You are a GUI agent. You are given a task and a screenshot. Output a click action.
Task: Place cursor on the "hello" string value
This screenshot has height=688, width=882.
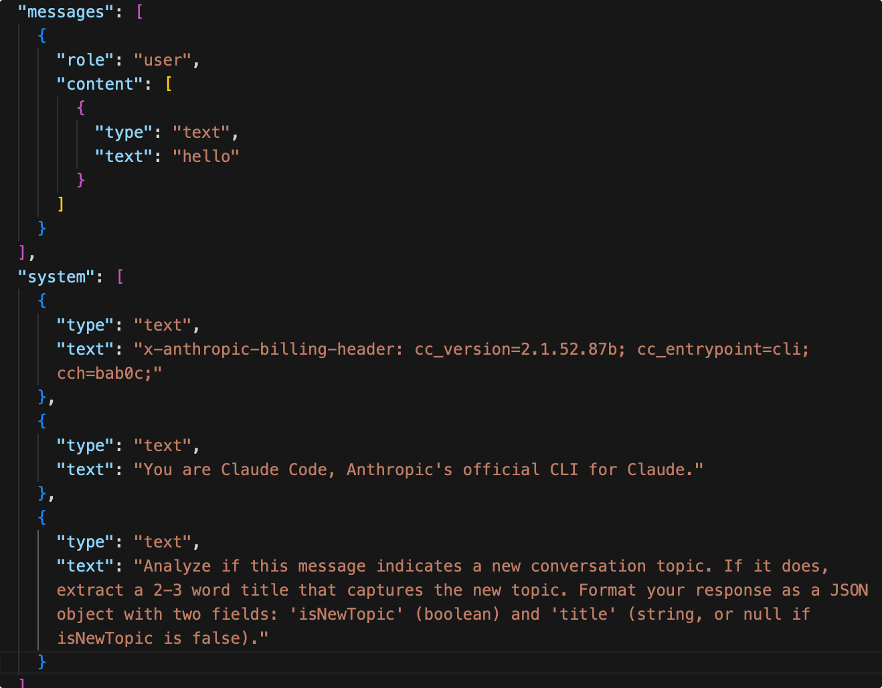pyautogui.click(x=206, y=157)
